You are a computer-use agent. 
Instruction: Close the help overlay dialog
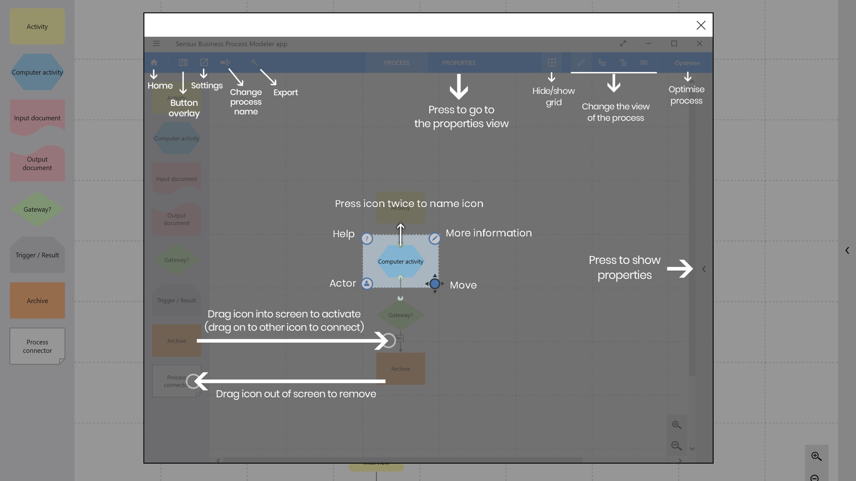click(700, 25)
